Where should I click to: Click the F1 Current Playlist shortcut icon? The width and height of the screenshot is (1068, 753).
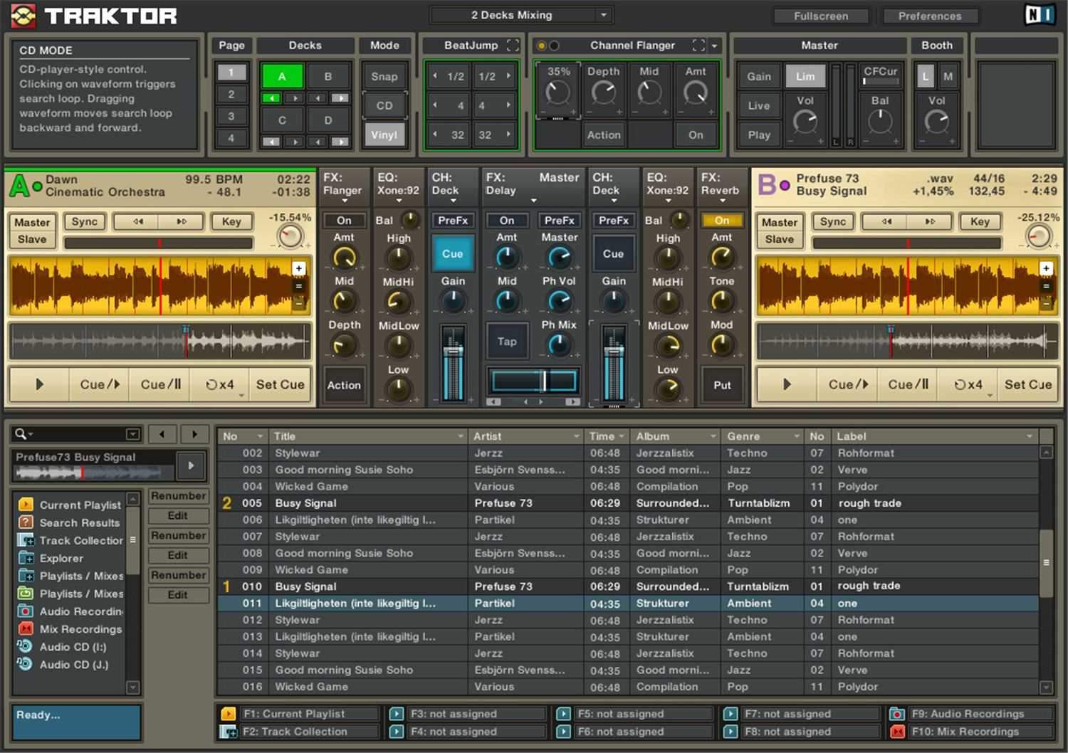229,713
